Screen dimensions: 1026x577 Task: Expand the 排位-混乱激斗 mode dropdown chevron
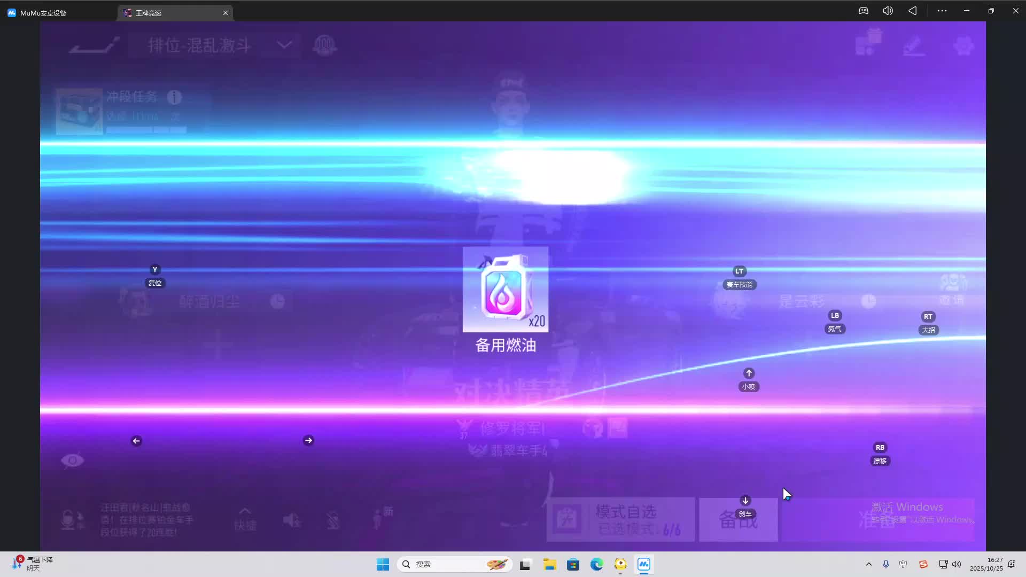coord(284,45)
